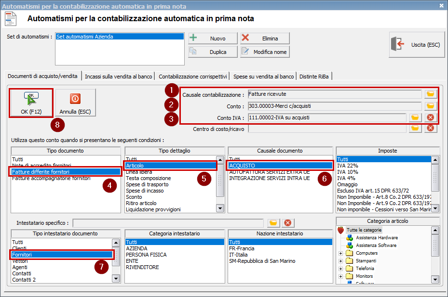Select 'Agenti' in Tipo intestatario documento
Screen dimensions: 448x297
coord(62,267)
